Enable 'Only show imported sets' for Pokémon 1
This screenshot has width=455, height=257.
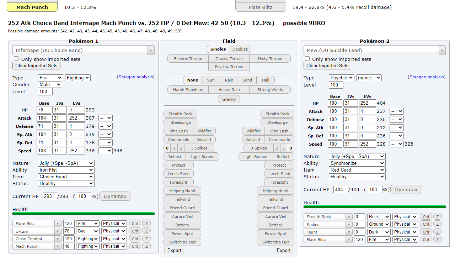click(16, 59)
